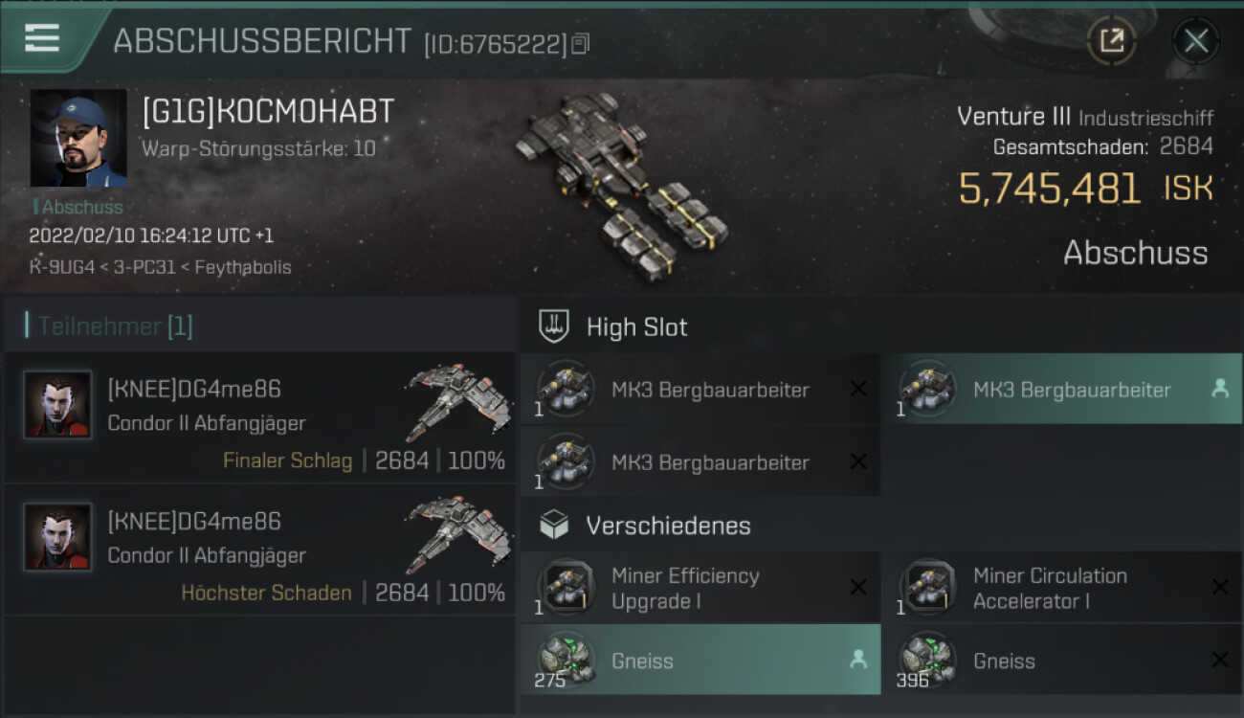Viewport: 1244px width, 718px height.
Task: Select the Finaler Schlag DG4me86 entry
Action: click(260, 417)
